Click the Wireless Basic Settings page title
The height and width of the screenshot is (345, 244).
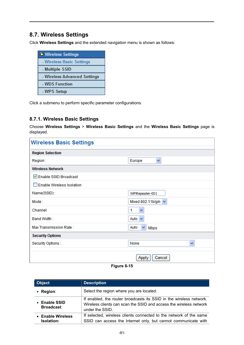[62, 143]
